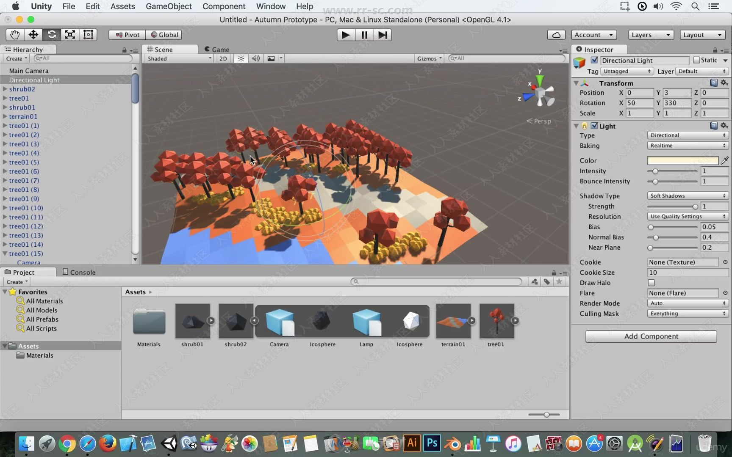This screenshot has width=732, height=457.
Task: Open the Culling Mask dropdown
Action: pos(688,314)
